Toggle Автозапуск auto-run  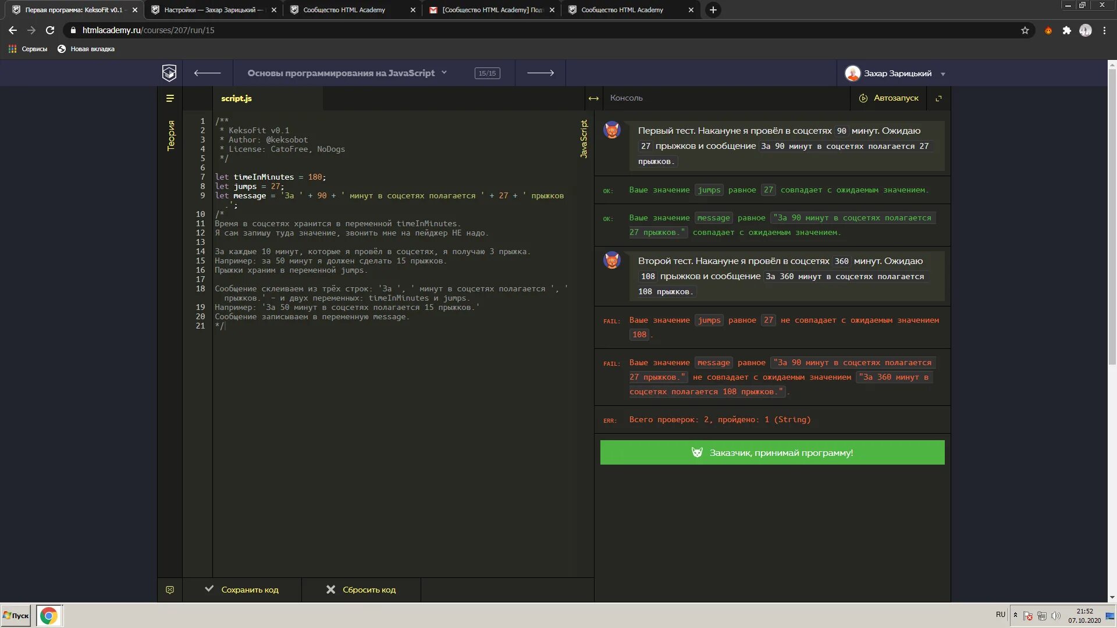889,98
